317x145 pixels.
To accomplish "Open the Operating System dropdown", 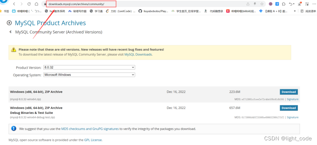I will 89,75.
